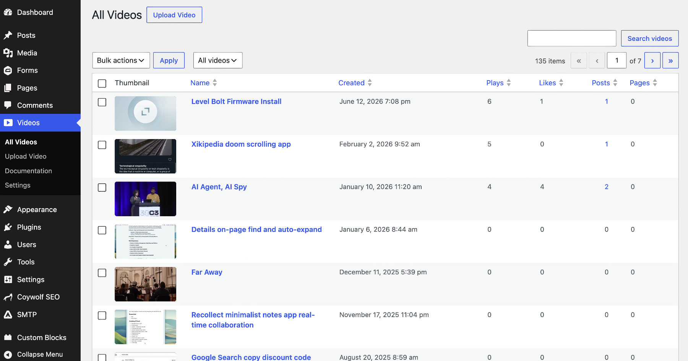The height and width of the screenshot is (361, 688).
Task: Open the Bulk actions dropdown
Action: click(x=121, y=60)
